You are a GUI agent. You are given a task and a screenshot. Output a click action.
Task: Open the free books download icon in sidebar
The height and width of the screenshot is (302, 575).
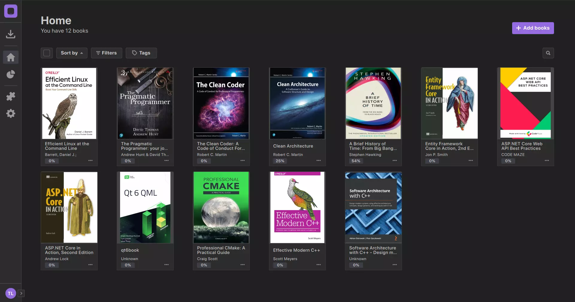click(10, 34)
